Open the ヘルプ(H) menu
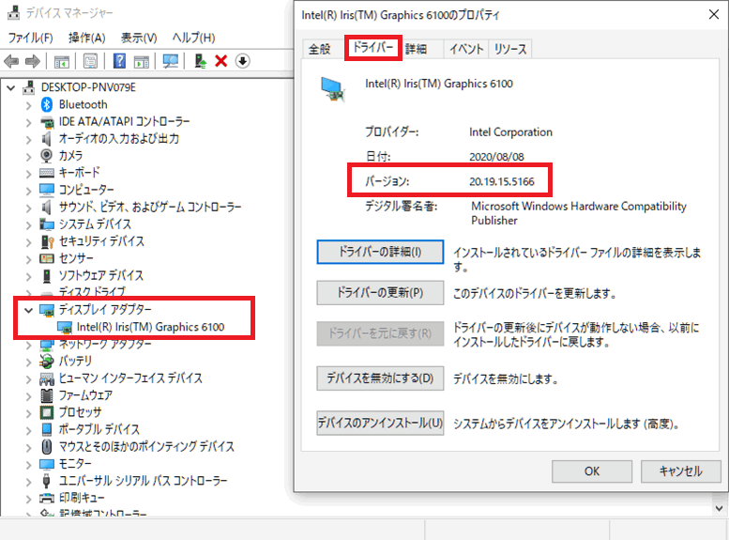 click(x=193, y=38)
